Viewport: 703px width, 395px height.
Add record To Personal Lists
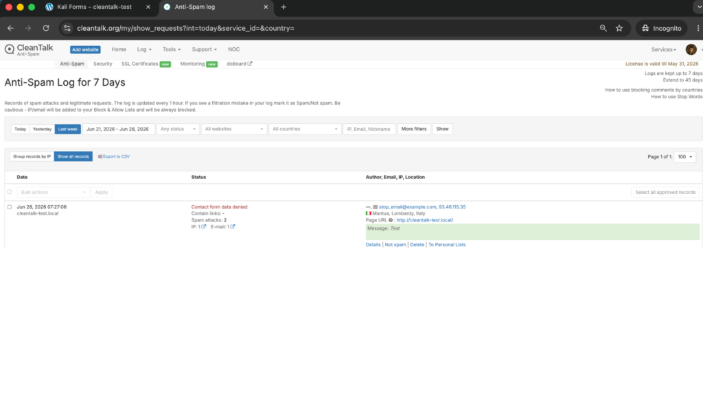(447, 245)
